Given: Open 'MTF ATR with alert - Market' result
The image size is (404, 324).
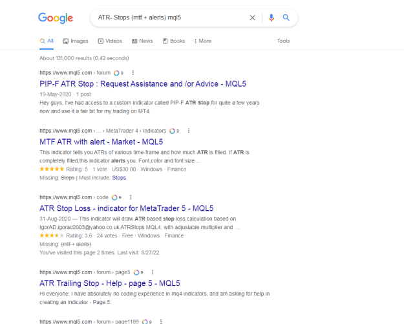Looking at the screenshot, I should [x=101, y=142].
